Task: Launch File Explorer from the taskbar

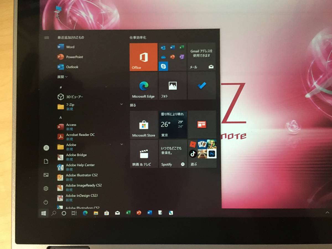Action: [96, 213]
